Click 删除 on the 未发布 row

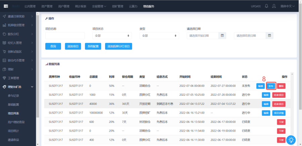(x=281, y=86)
